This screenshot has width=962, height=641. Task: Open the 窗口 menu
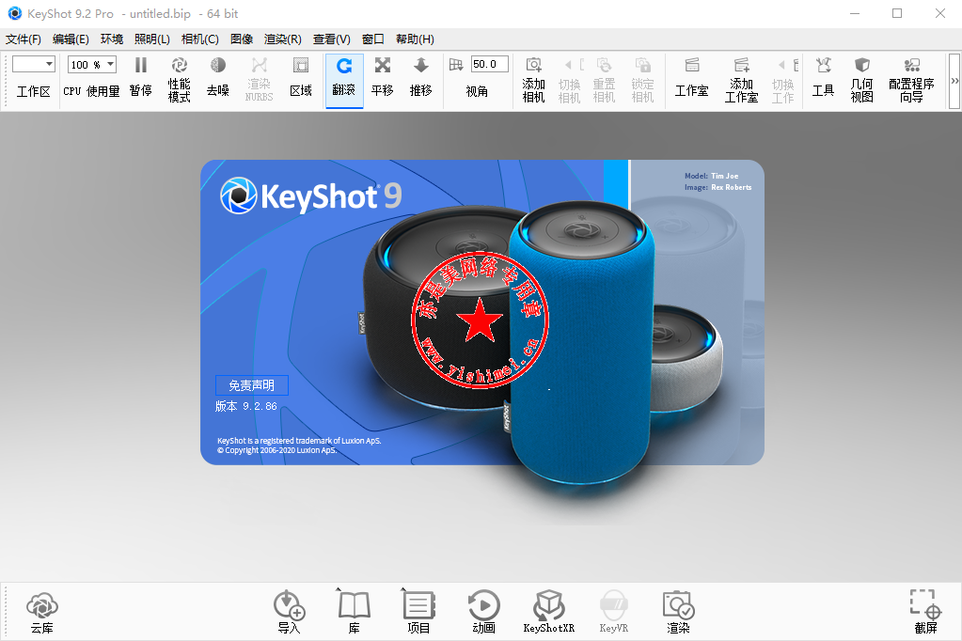(x=373, y=39)
